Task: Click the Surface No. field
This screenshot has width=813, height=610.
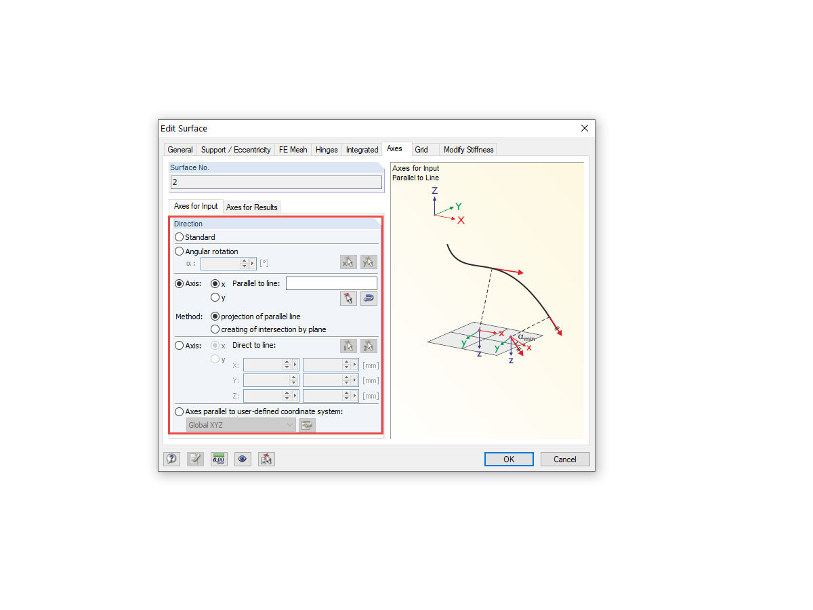Action: [276, 182]
